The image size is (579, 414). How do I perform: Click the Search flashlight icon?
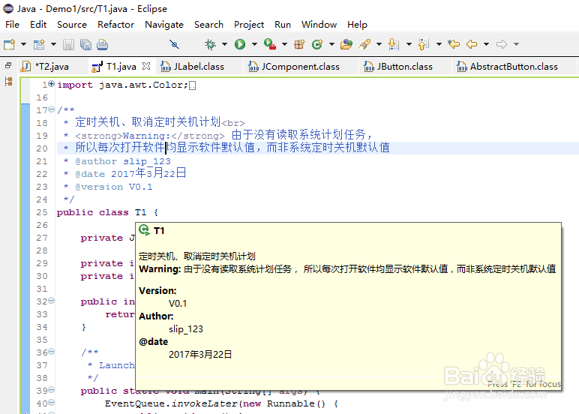tap(364, 45)
